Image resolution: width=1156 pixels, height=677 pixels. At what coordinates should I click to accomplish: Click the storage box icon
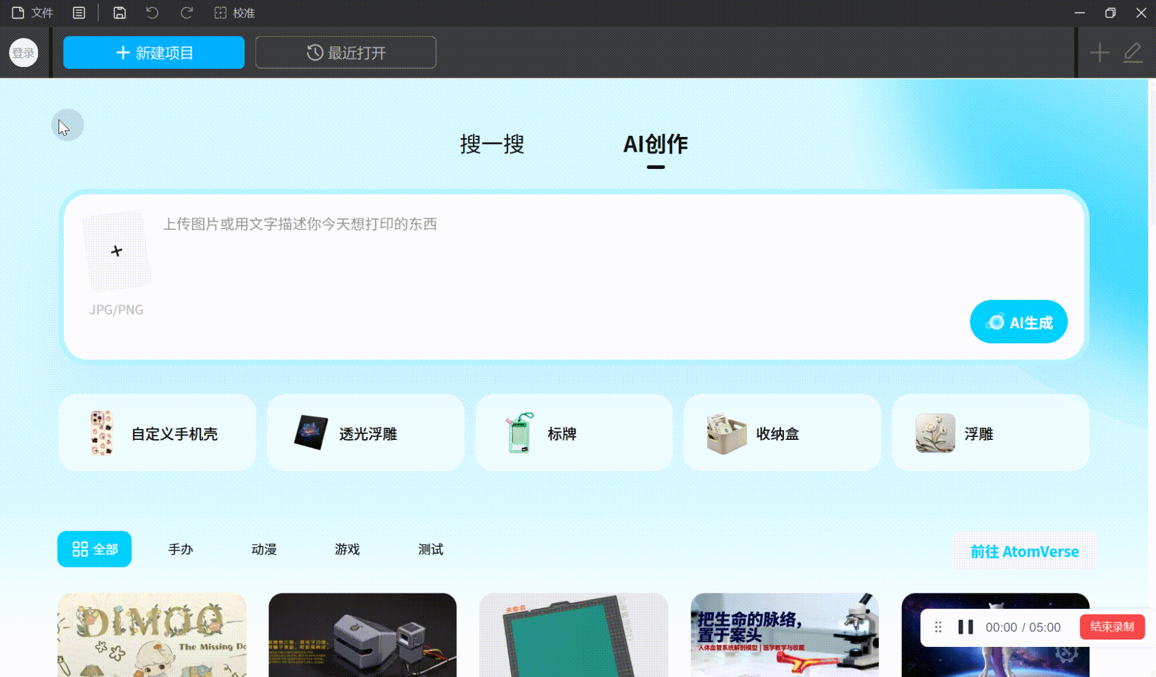[x=726, y=433]
